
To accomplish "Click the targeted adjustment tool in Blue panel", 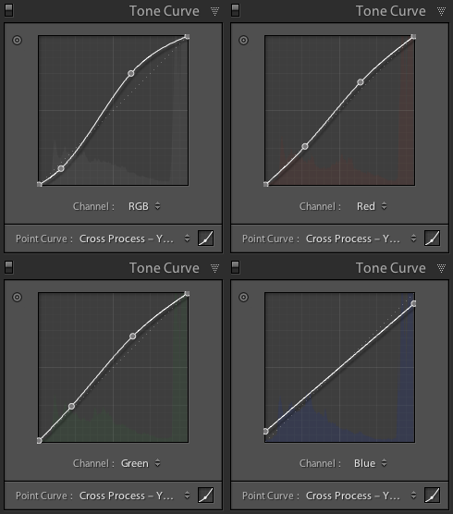I will click(243, 298).
